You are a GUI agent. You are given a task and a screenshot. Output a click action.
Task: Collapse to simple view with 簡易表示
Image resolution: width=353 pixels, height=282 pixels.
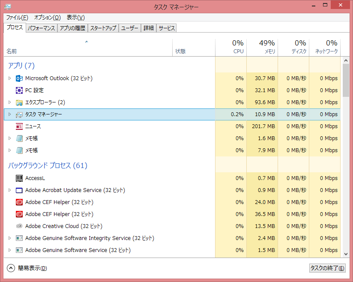pos(27,268)
